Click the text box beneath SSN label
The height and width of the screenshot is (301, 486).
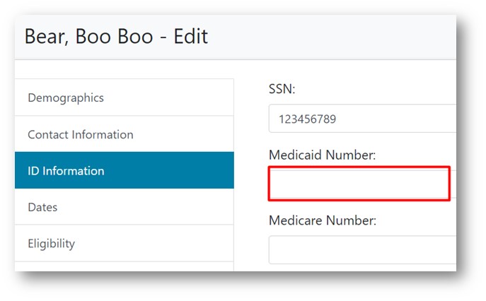[x=361, y=119]
